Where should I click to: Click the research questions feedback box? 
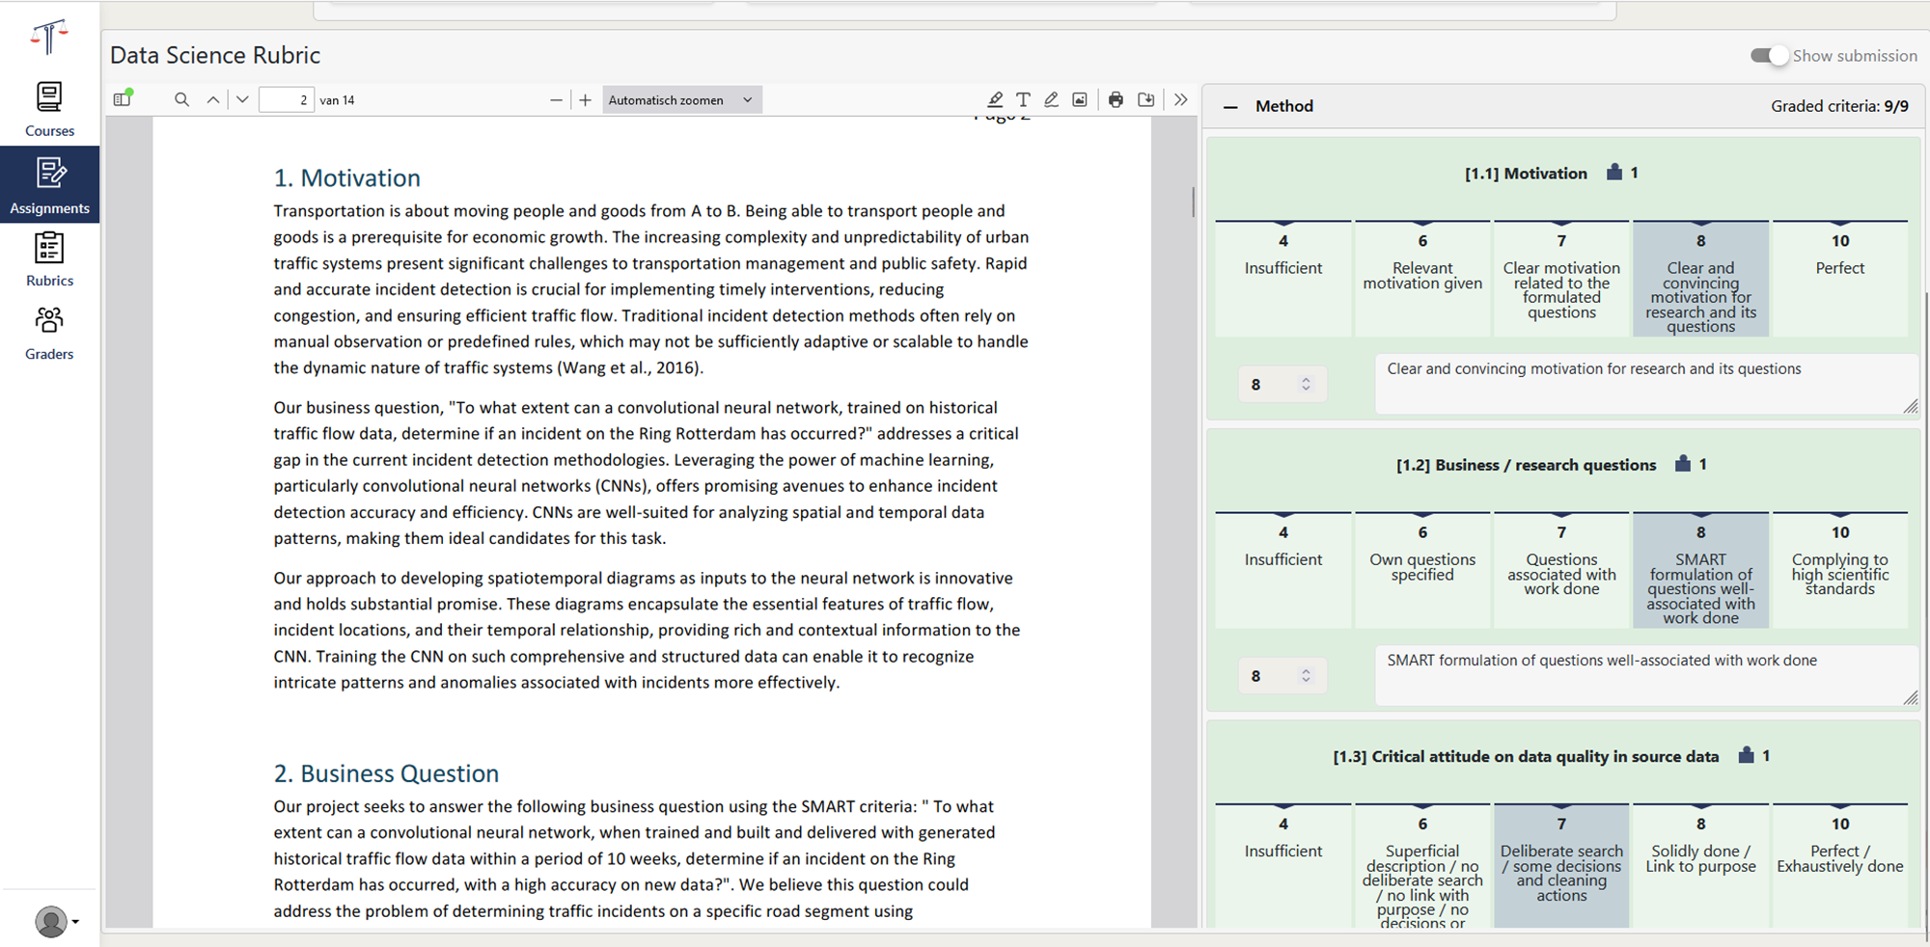pyautogui.click(x=1646, y=675)
